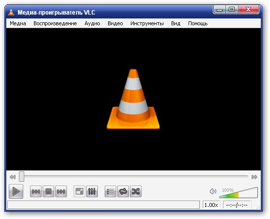This screenshot has height=219, width=270.
Task: Click the Play button
Action: (16, 191)
